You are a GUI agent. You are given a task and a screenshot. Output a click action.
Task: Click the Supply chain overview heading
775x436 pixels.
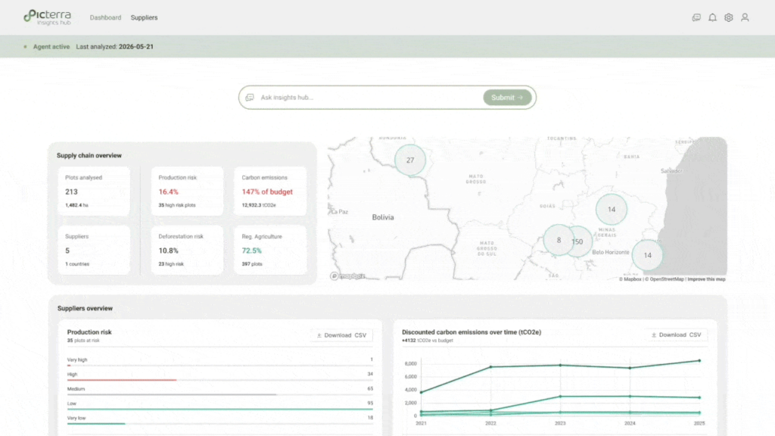pyautogui.click(x=89, y=155)
